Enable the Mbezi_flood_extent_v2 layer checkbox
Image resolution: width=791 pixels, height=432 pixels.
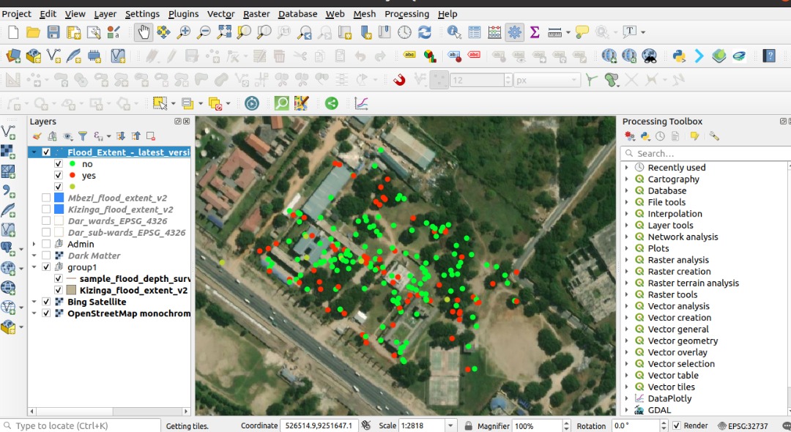[x=46, y=198]
